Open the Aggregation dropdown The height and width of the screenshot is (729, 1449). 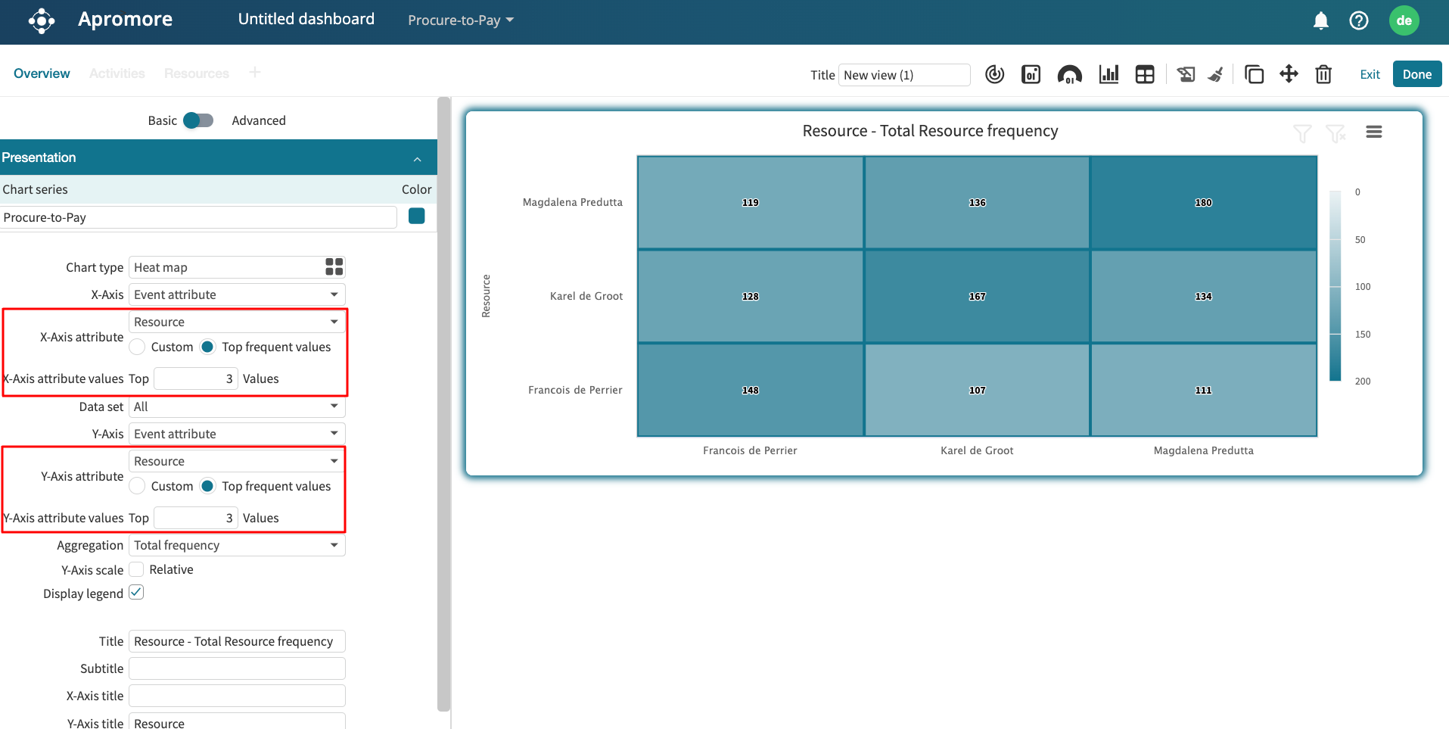click(237, 545)
